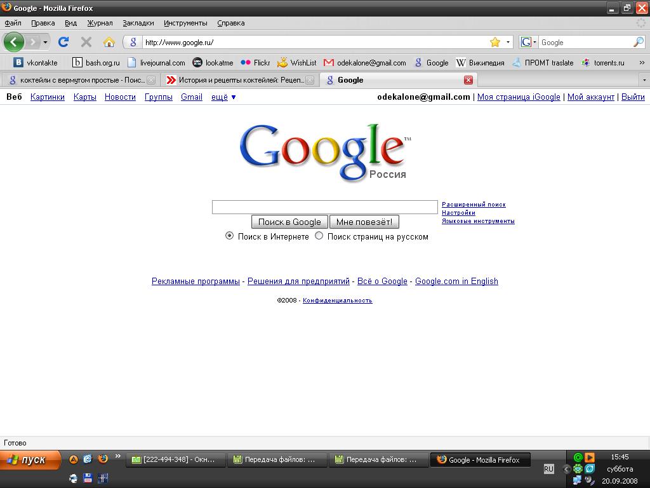Close the active Google tab

468,80
